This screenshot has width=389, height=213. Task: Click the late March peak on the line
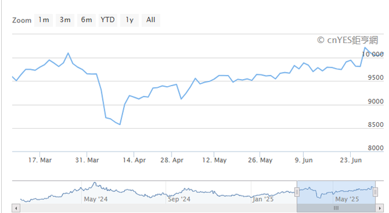(x=68, y=53)
